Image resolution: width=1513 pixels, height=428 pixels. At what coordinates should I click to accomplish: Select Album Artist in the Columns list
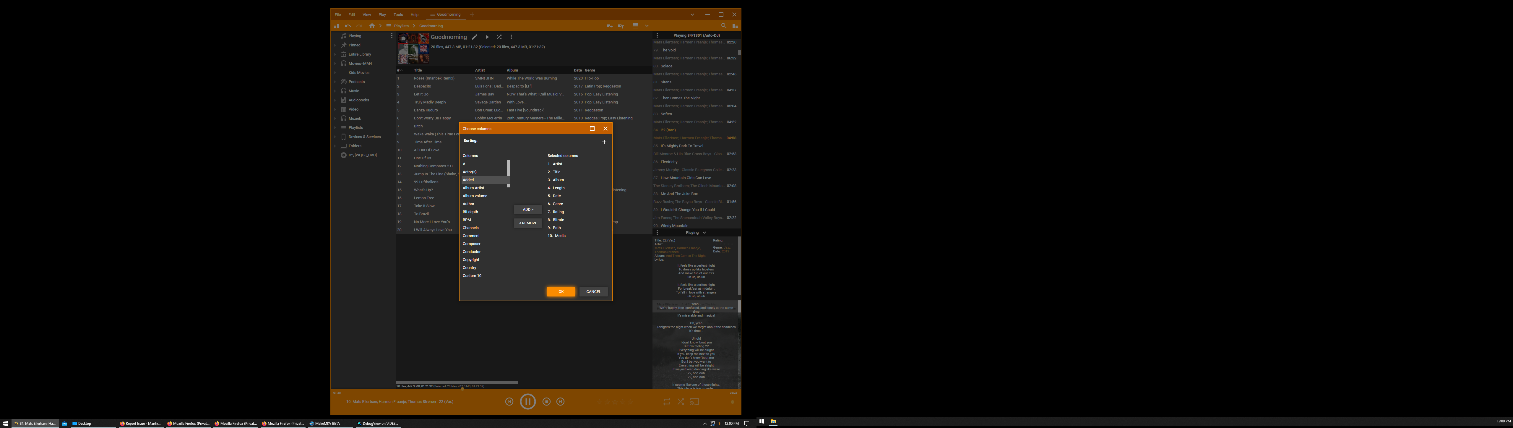pyautogui.click(x=473, y=188)
